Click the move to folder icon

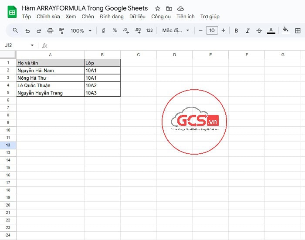click(x=169, y=9)
